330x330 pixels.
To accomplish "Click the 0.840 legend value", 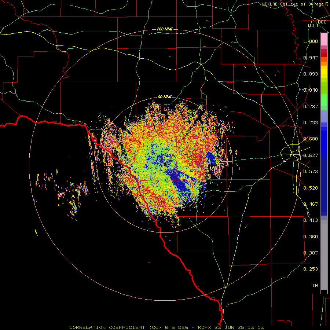I will tap(311, 90).
